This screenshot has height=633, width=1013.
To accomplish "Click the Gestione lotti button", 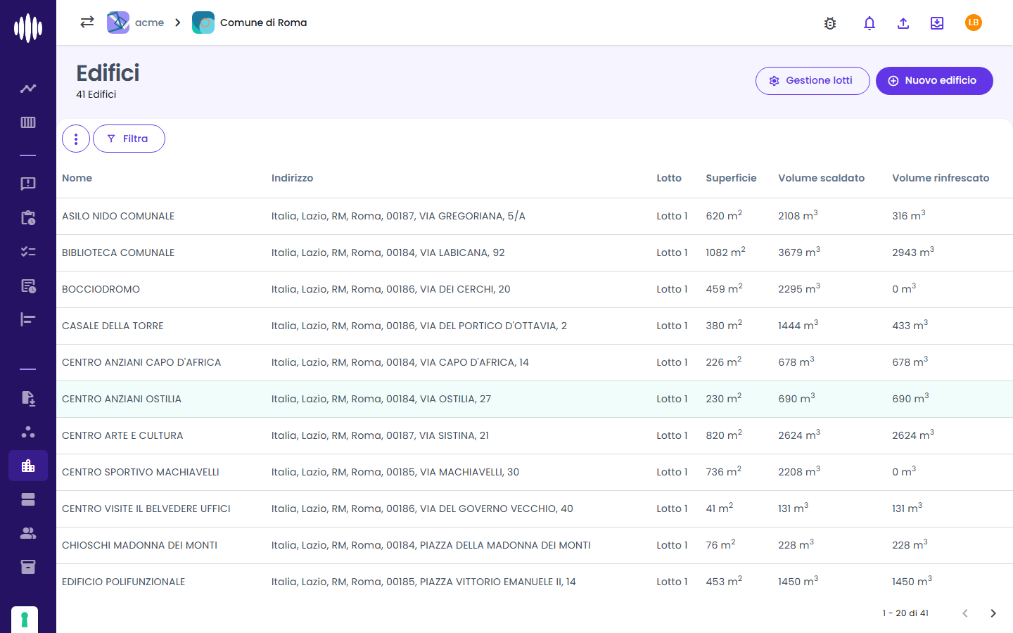I will pyautogui.click(x=813, y=81).
